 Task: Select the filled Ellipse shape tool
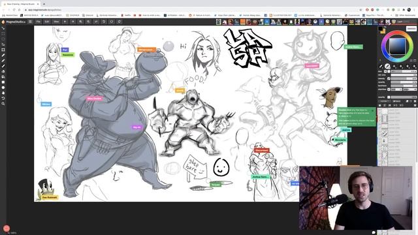coord(3,87)
